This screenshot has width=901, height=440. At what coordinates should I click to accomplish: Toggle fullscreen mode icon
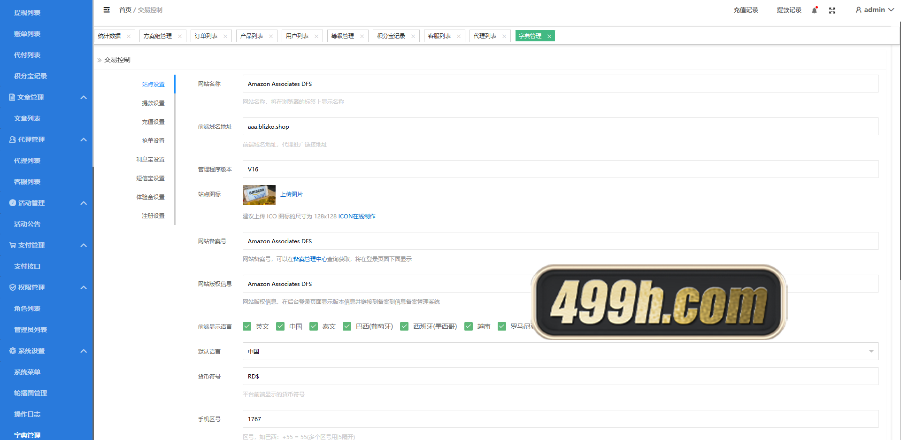[832, 10]
